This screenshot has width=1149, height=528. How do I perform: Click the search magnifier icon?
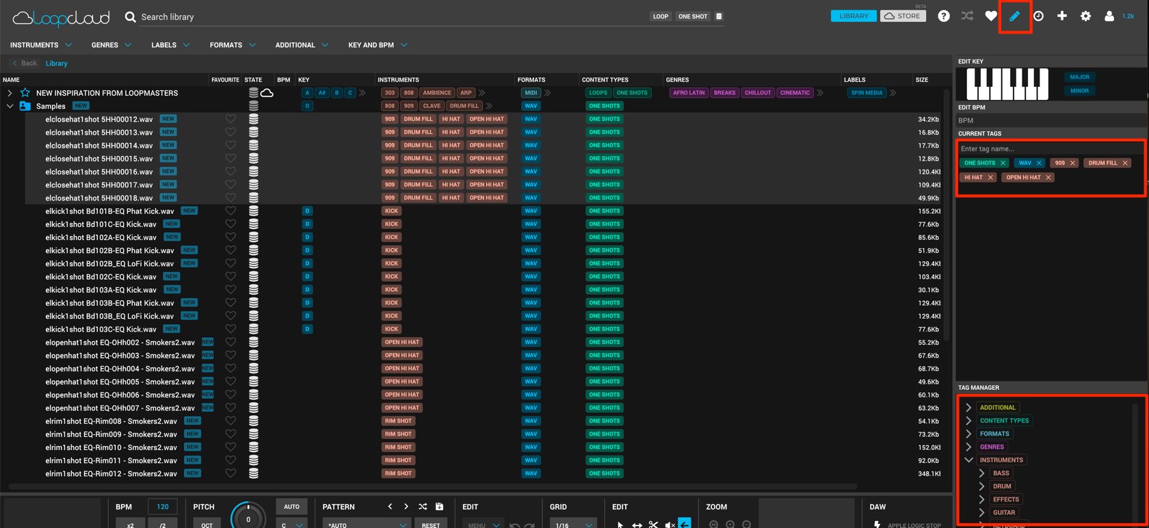click(130, 16)
